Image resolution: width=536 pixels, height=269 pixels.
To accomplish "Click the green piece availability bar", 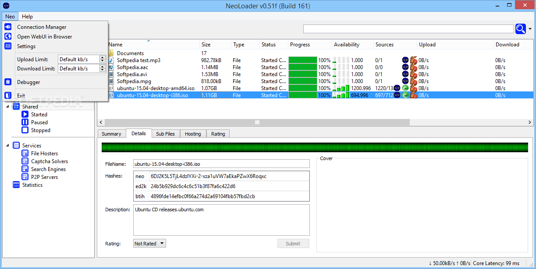I will tap(315, 147).
